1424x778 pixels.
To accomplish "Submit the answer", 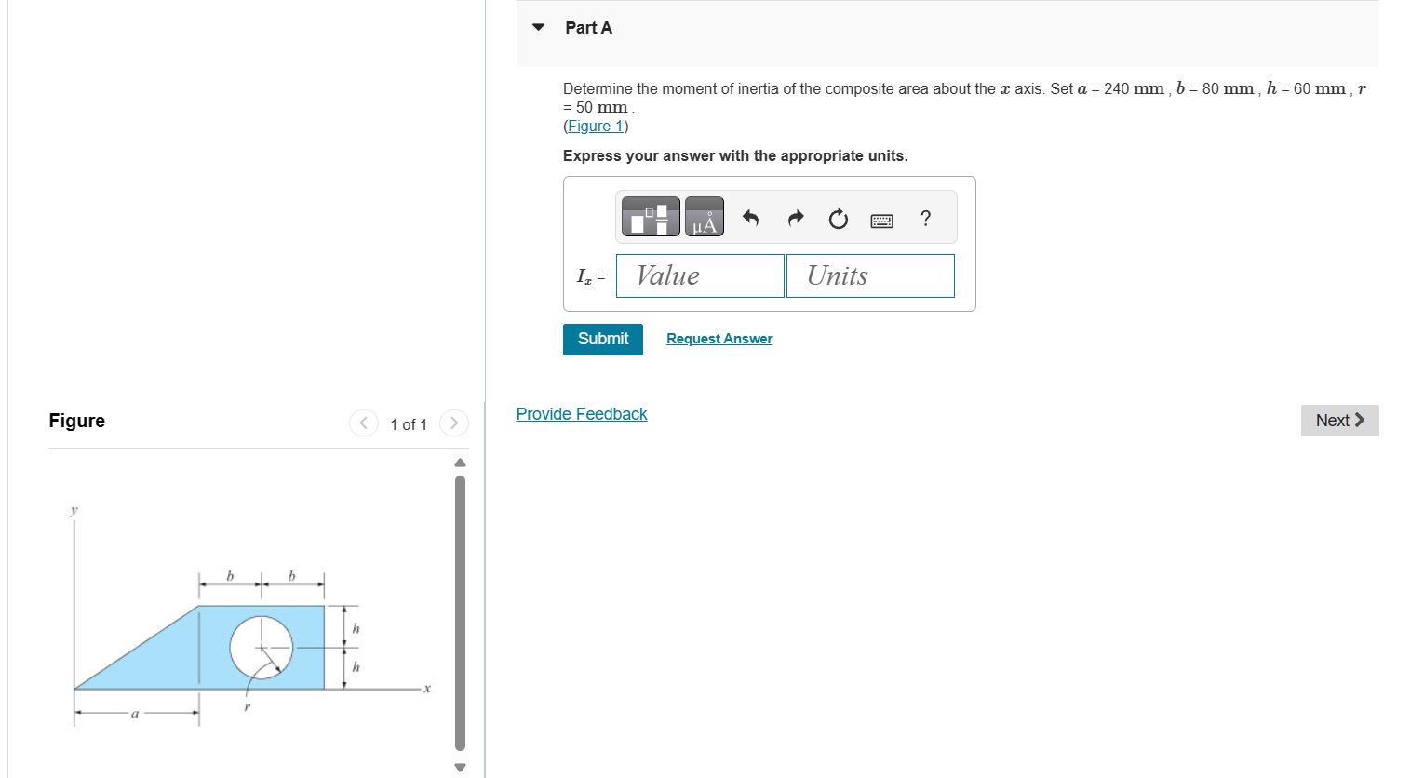I will [x=602, y=339].
